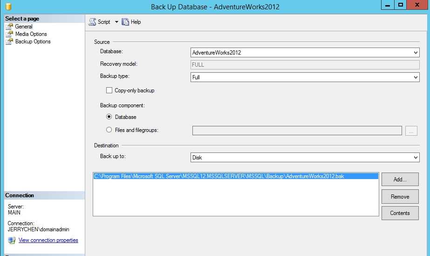Click the Media Options page icon
The image size is (430, 256).
coord(9,34)
